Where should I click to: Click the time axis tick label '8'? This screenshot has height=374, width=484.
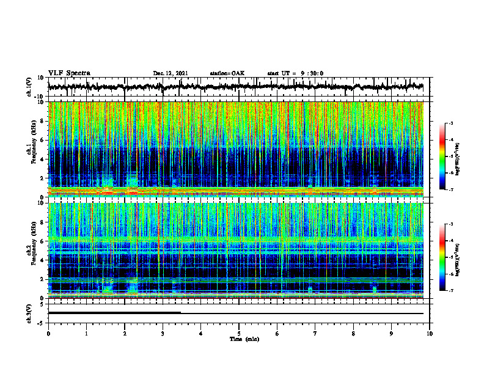click(x=353, y=334)
